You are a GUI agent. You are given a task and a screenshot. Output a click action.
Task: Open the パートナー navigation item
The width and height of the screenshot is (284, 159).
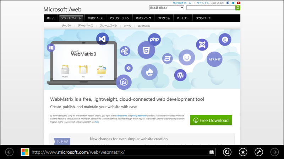[x=183, y=18]
